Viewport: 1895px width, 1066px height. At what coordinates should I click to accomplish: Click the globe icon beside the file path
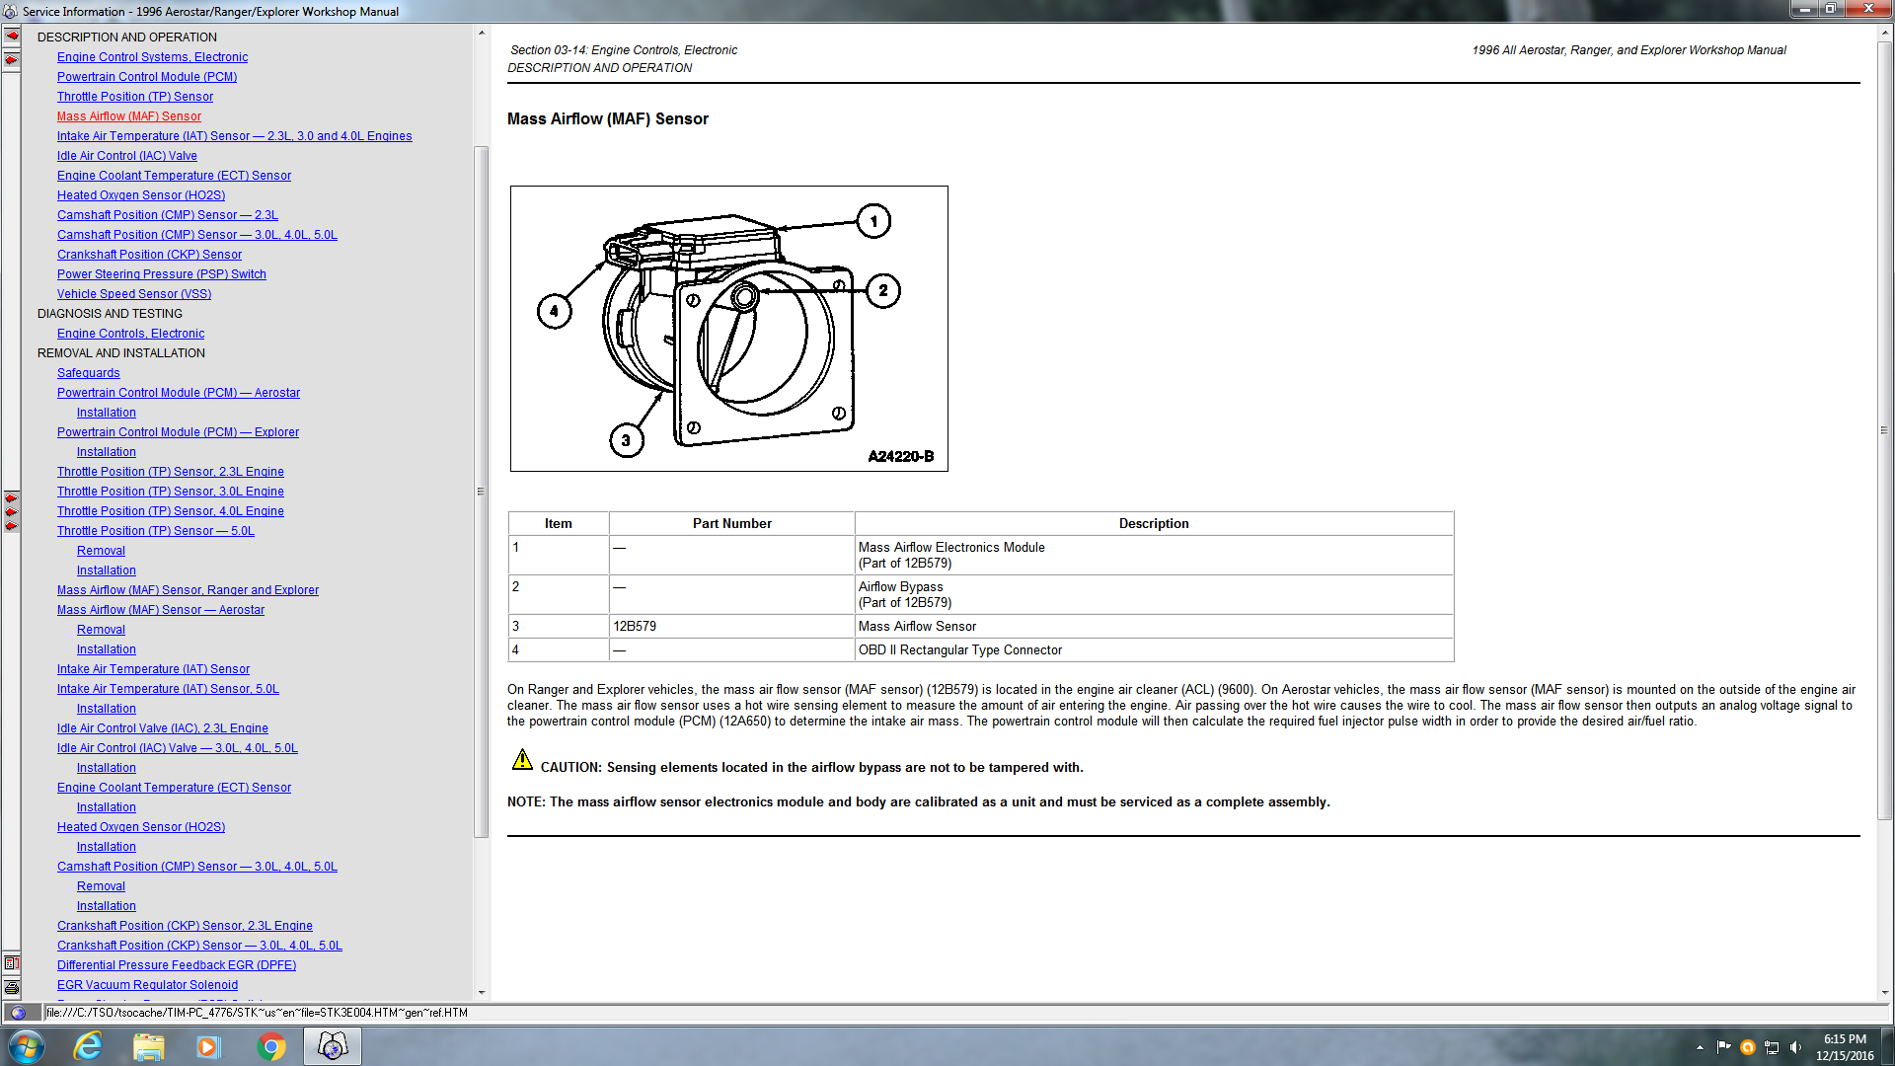(x=19, y=1013)
